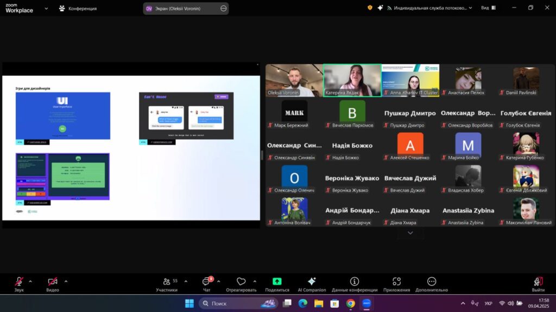The image size is (556, 312).
Task: Click Анастасия Пелюх participant tile
Action: click(468, 80)
